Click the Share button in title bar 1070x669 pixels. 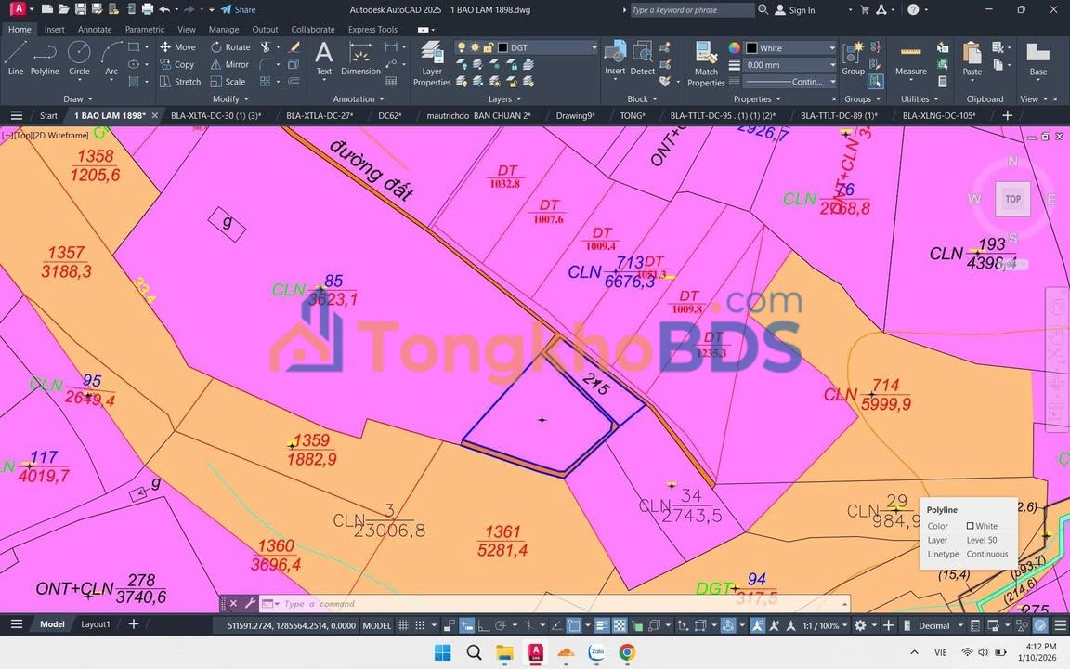[x=238, y=9]
